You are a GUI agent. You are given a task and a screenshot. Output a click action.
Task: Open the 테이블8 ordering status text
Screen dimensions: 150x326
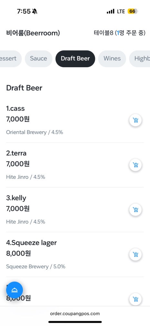pos(119,33)
